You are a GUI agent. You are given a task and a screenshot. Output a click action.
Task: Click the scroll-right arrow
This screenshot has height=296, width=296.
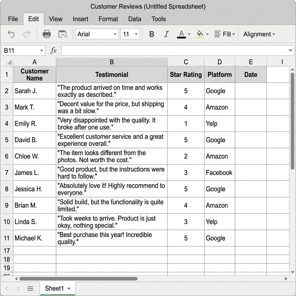click(x=286, y=279)
